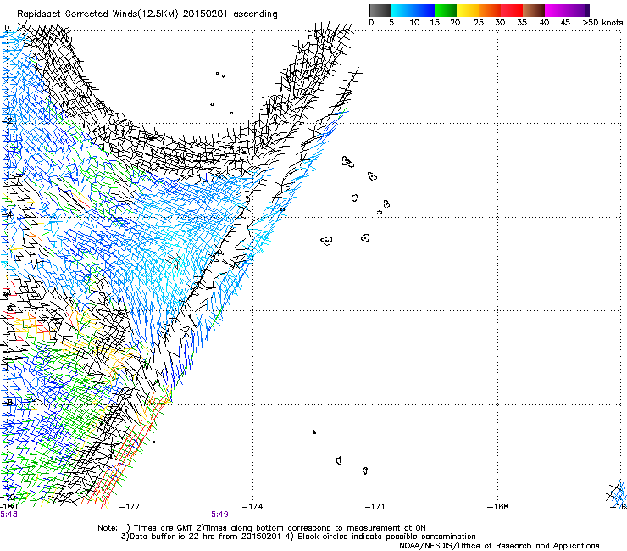Click the '40' legend scale label

click(544, 23)
